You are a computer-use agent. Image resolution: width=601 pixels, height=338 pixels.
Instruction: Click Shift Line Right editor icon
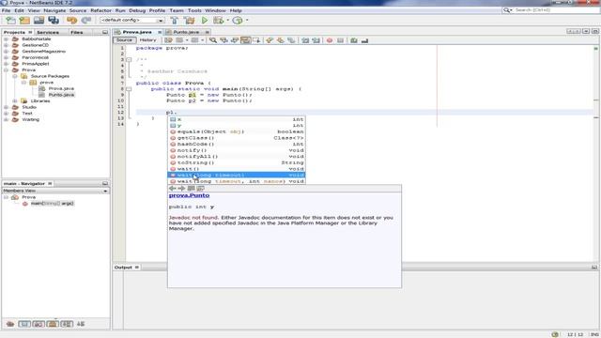pyautogui.click(x=316, y=40)
